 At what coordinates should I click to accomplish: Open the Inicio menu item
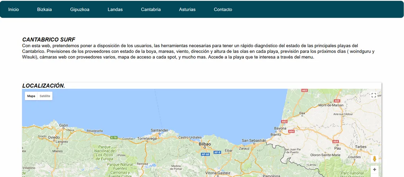(14, 10)
